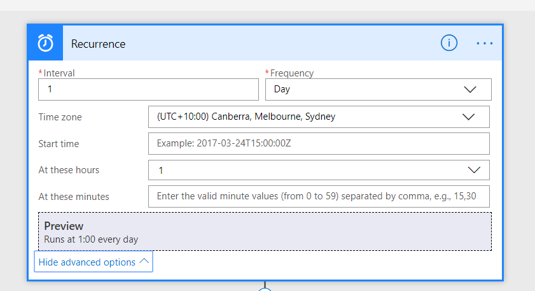This screenshot has width=535, height=291.
Task: Expand the At these hours dropdown
Action: (318, 170)
